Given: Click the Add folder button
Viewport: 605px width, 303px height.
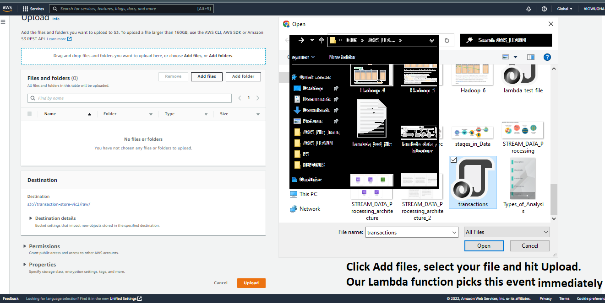Looking at the screenshot, I should [243, 76].
